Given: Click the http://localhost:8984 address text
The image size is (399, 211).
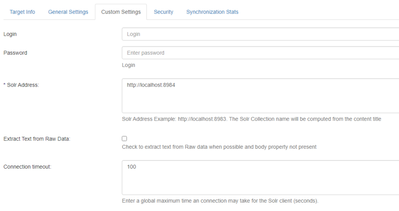Looking at the screenshot, I should [151, 85].
